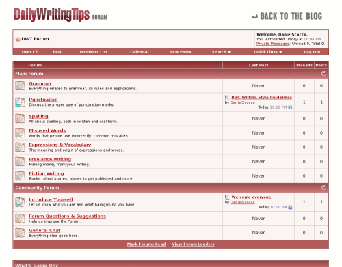Click the Welcome, DanielScocco greeting text

(282, 35)
